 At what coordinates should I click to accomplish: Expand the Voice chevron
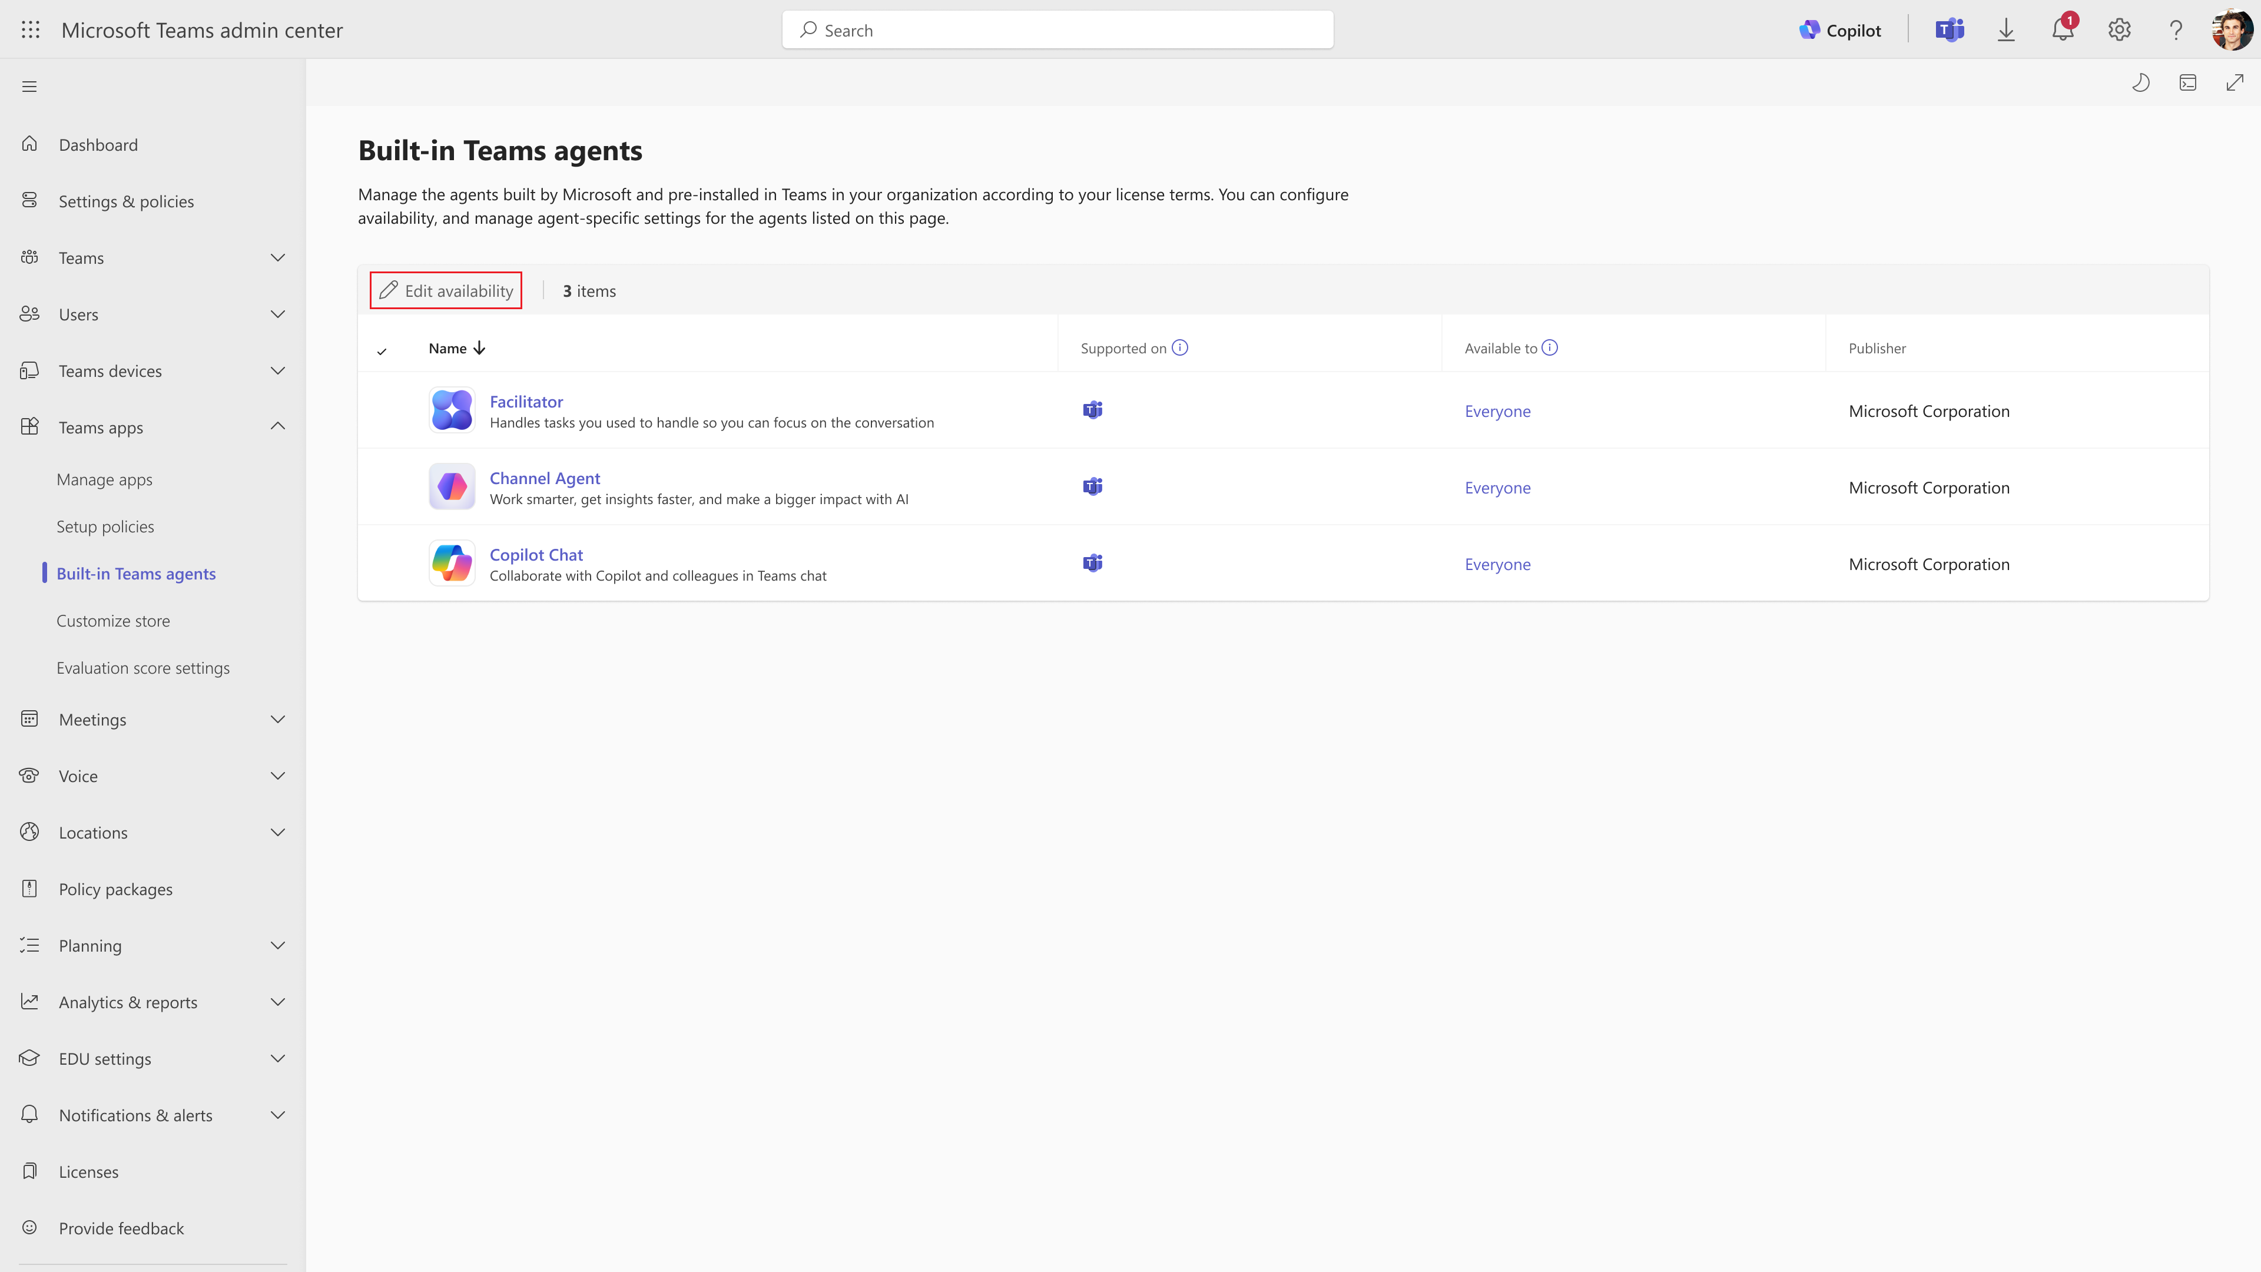279,776
